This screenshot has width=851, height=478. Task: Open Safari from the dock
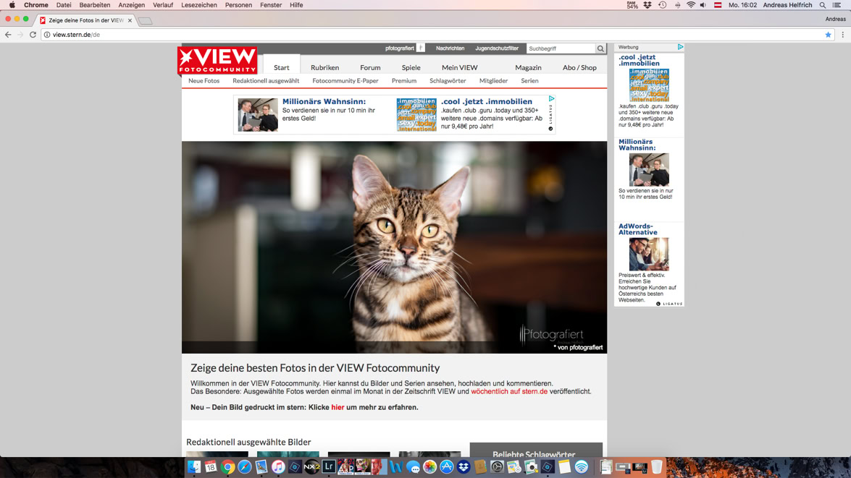pyautogui.click(x=244, y=466)
